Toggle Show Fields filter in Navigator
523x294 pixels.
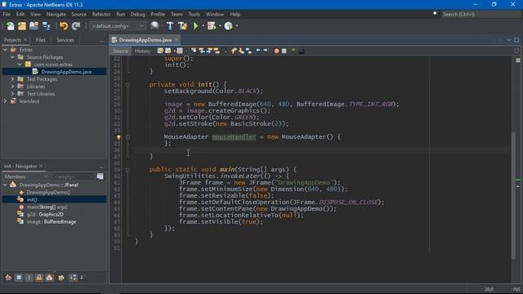pyautogui.click(x=19, y=278)
